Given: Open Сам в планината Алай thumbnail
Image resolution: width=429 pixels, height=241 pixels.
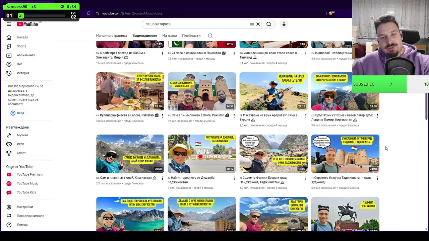Looking at the screenshot, I should [130, 154].
